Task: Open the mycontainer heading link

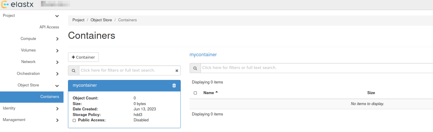Action: (x=203, y=55)
